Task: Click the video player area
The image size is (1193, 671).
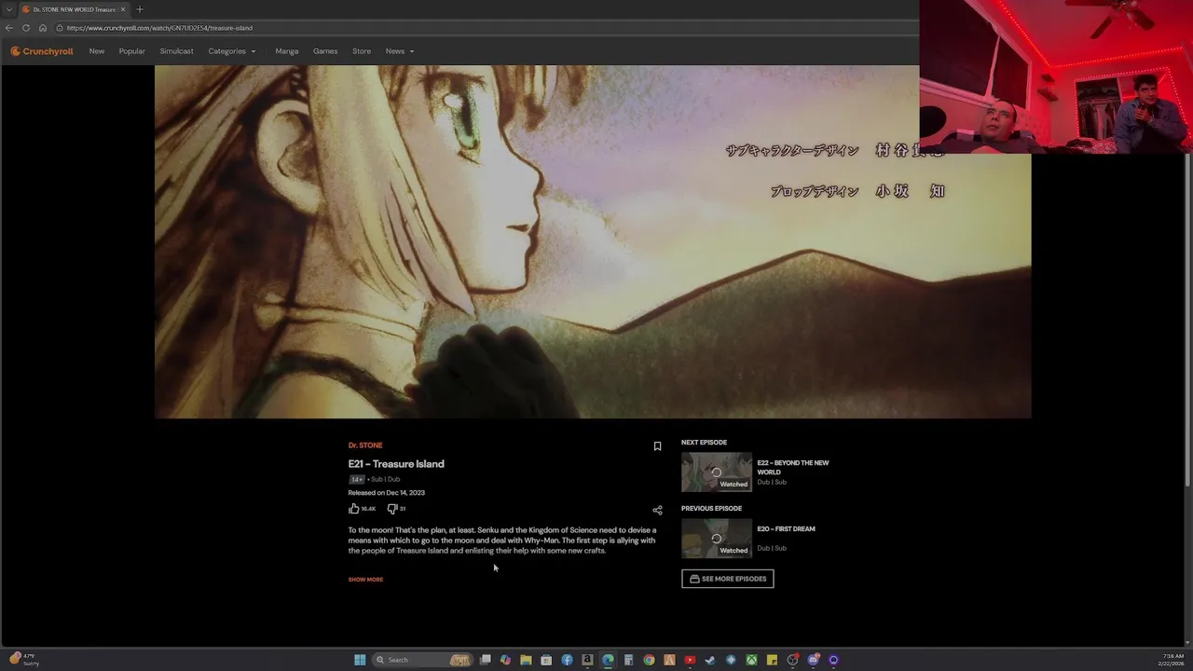Action: pyautogui.click(x=593, y=241)
